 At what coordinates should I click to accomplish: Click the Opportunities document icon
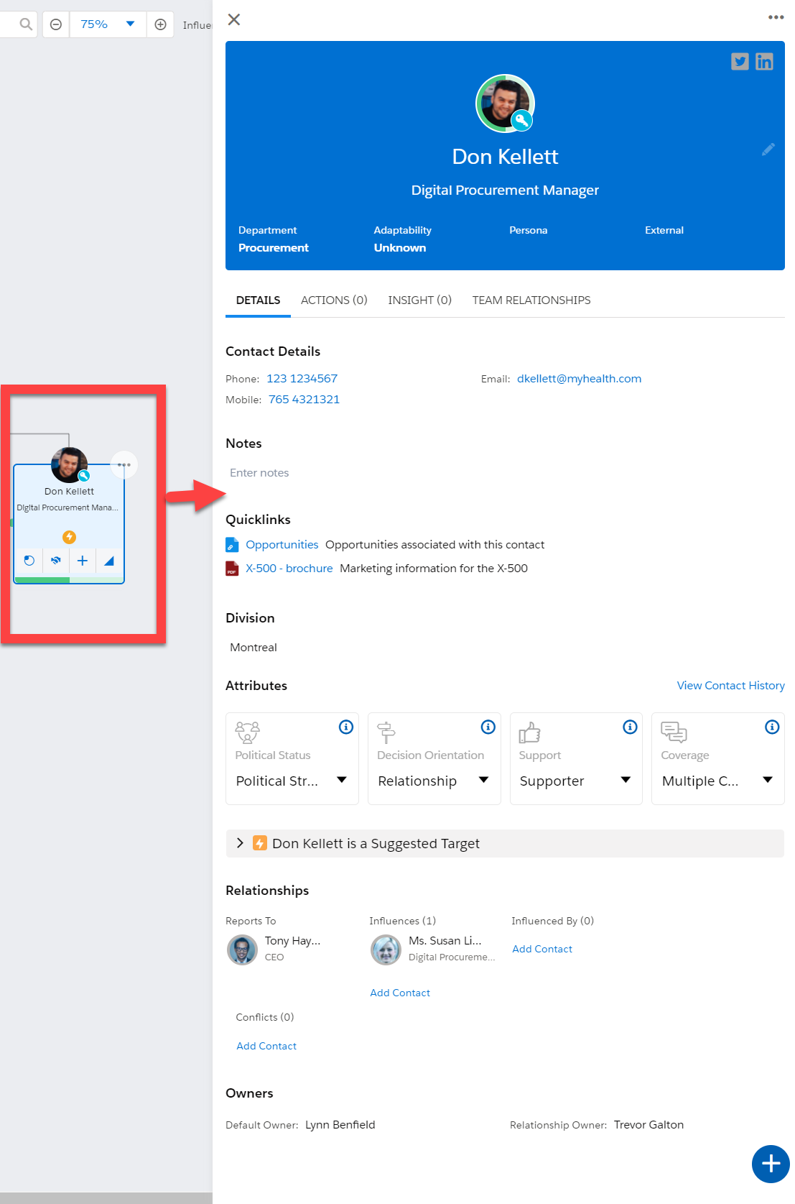click(232, 545)
